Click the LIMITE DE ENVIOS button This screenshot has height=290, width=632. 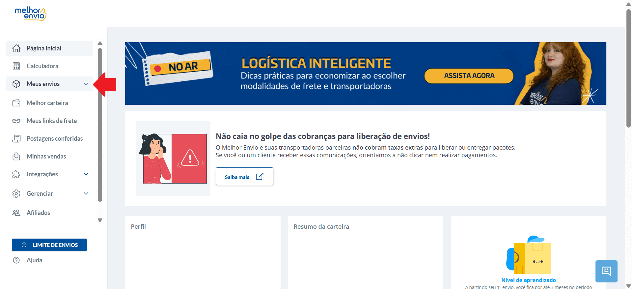point(49,245)
